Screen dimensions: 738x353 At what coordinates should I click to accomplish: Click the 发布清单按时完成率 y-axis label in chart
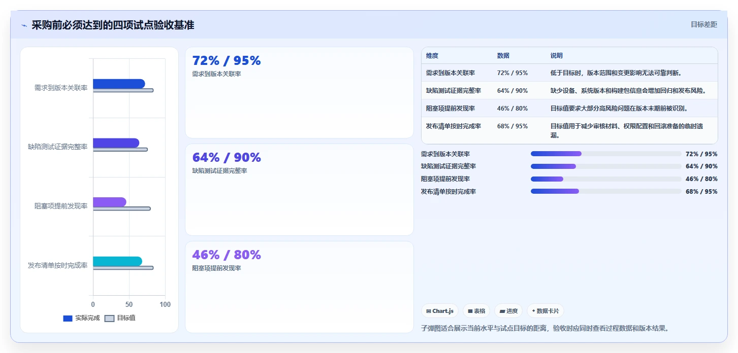(x=58, y=265)
